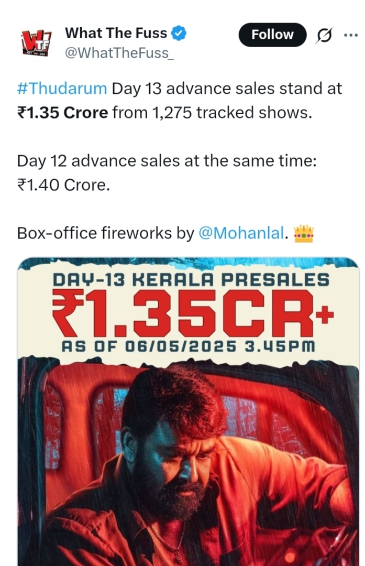Click the ₹1.40 Crore text line

click(63, 185)
